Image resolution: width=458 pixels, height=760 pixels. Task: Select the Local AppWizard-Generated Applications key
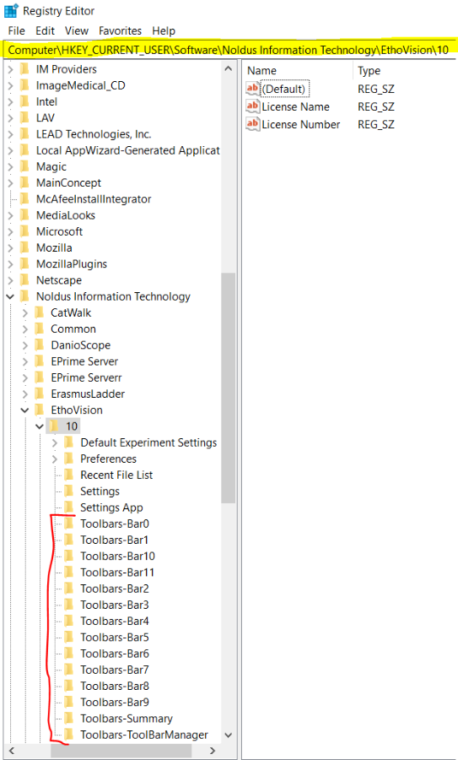point(128,151)
